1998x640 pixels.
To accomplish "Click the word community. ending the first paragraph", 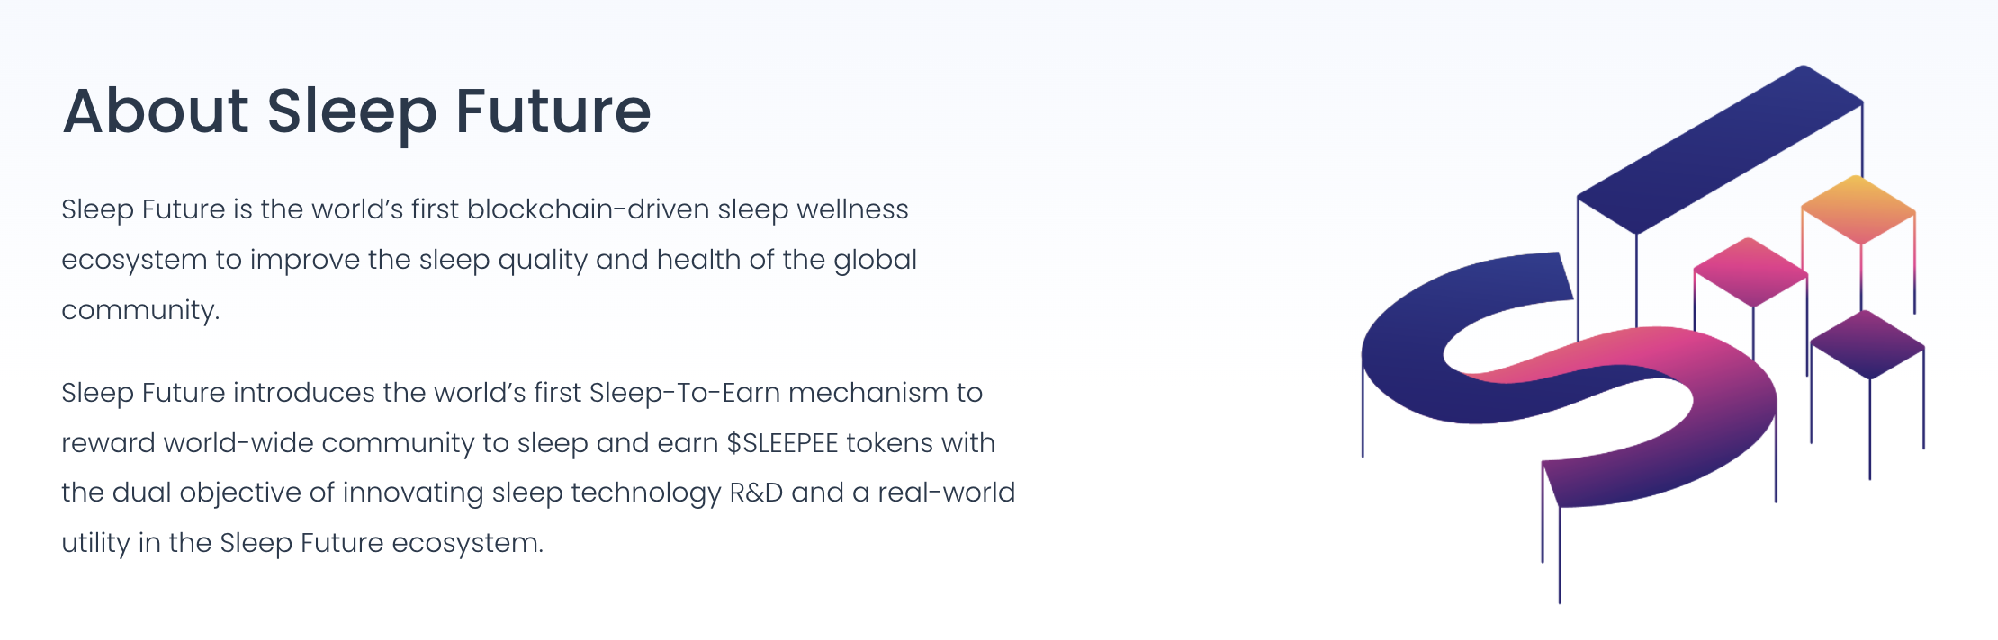I will click(140, 311).
